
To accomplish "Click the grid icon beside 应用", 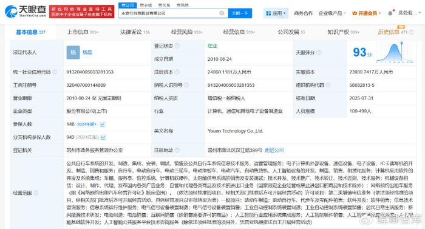I will point(268,13).
